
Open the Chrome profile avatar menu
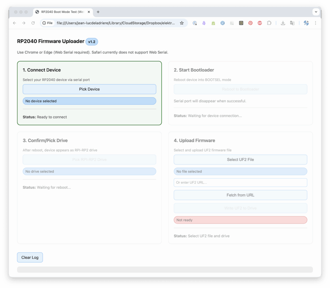click(306, 23)
